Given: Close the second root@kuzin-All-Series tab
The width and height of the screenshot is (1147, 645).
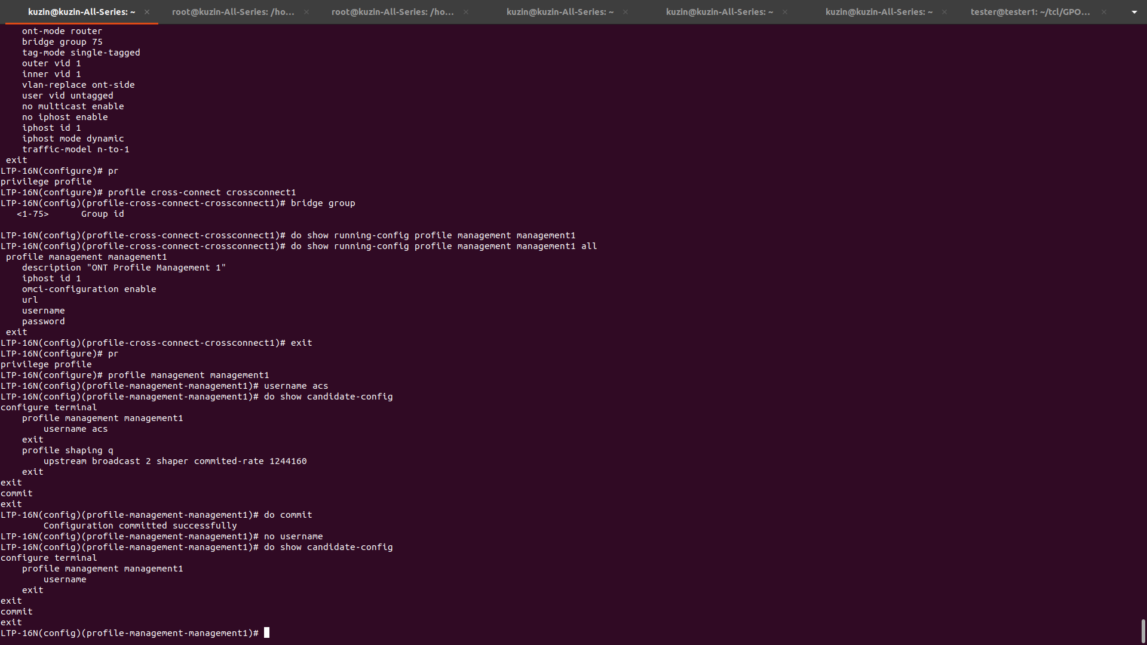Looking at the screenshot, I should pos(466,12).
